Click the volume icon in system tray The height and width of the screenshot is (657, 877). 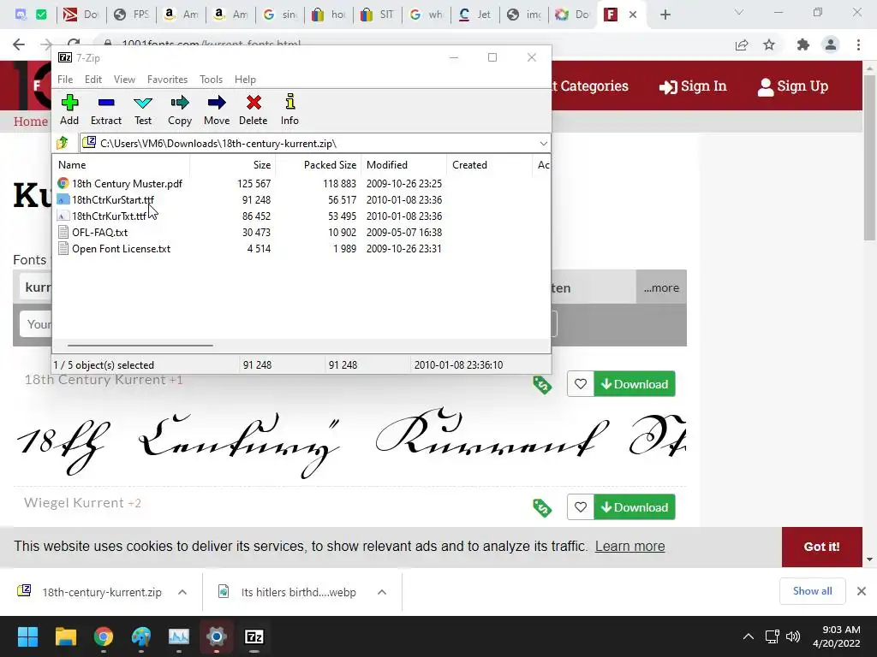click(792, 636)
